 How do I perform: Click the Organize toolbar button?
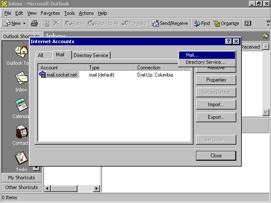[226, 23]
